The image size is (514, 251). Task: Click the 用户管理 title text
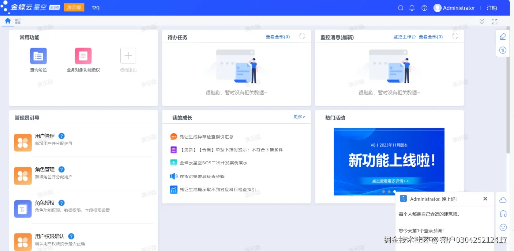pos(45,136)
